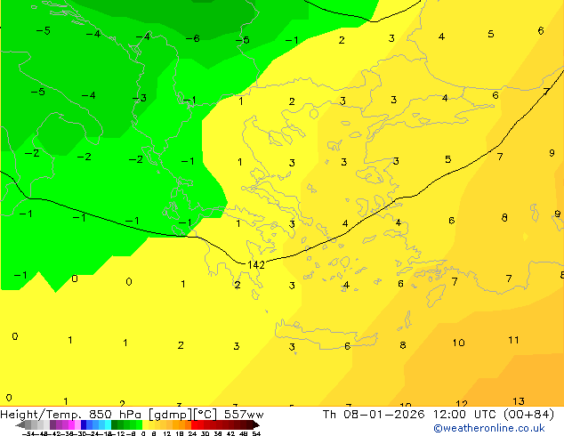Click the legend's left gray arrow end

[x=20, y=424]
